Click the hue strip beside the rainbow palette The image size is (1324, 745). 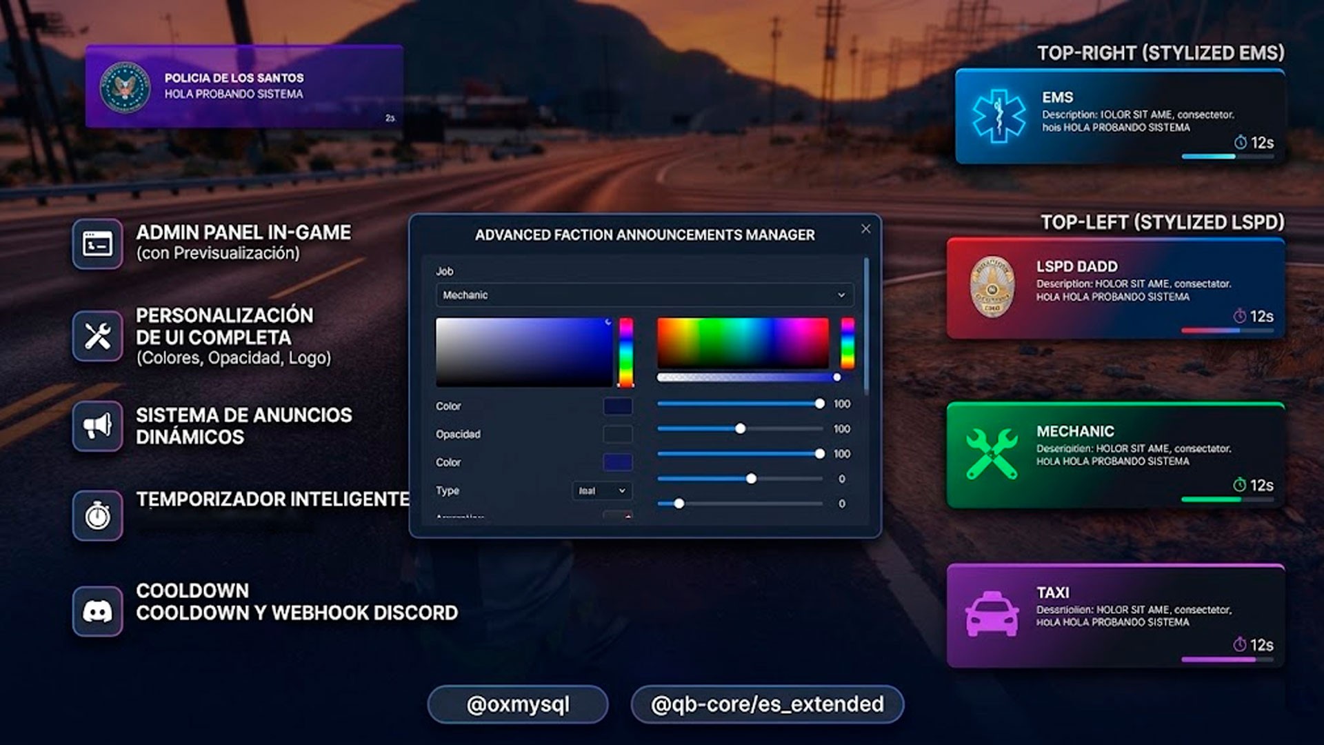pyautogui.click(x=847, y=343)
